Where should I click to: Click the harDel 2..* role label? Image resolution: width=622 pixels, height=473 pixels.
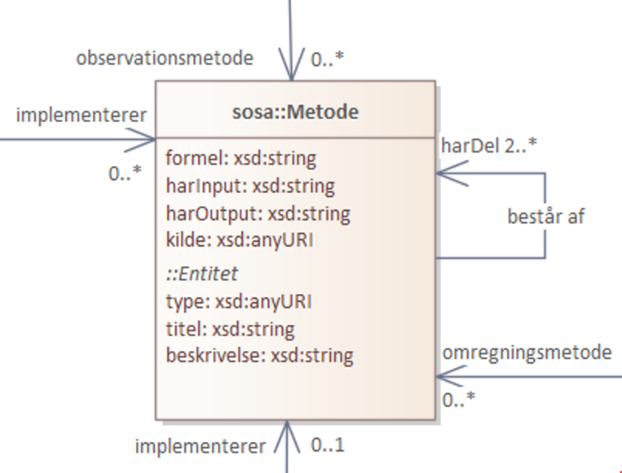(488, 146)
